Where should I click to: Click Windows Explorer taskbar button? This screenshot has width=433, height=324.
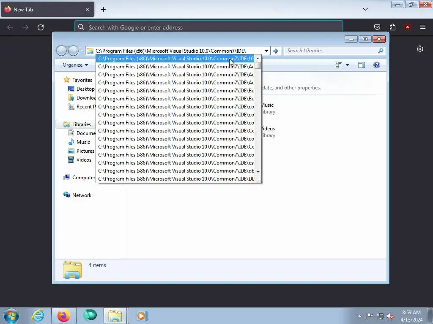pos(115,316)
